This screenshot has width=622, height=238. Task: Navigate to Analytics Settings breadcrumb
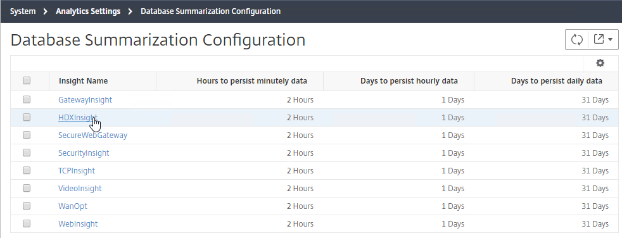coord(88,11)
